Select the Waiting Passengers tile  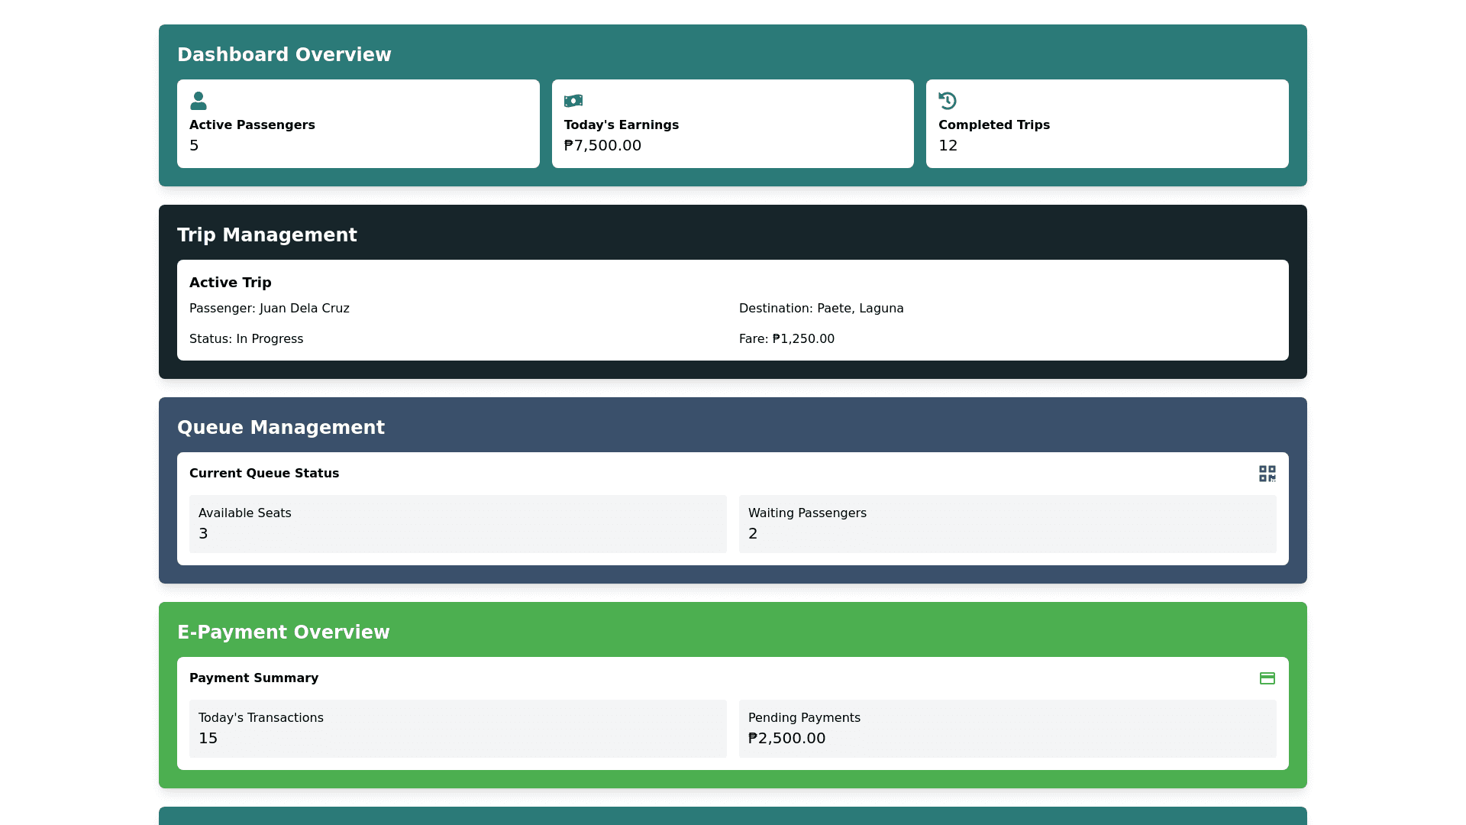(x=1007, y=524)
